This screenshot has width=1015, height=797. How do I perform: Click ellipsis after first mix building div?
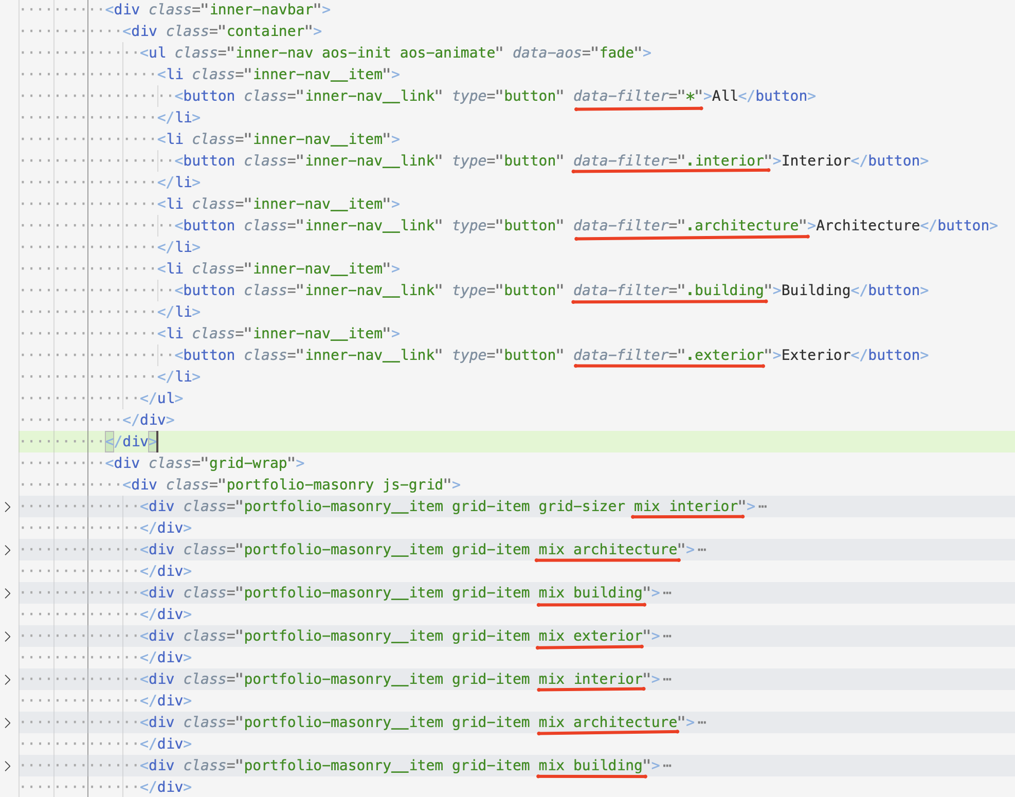click(x=667, y=593)
